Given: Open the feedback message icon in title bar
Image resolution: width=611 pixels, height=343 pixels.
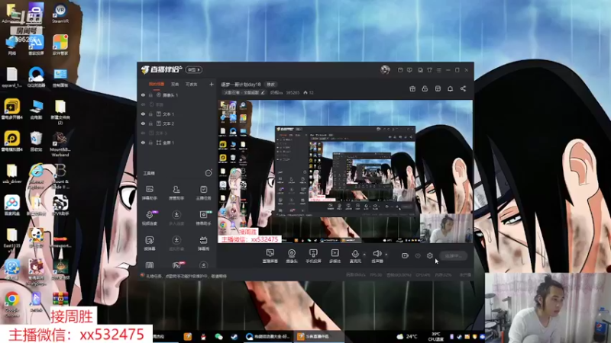Looking at the screenshot, I should [x=409, y=70].
